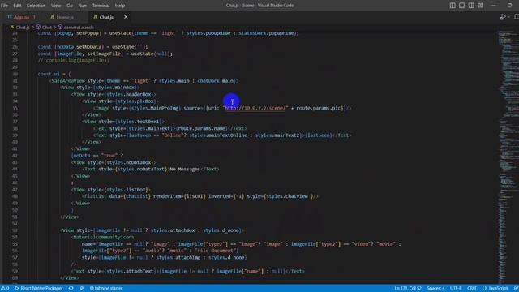Viewport: 519px width, 292px height.
Task: Click the plug icon in status bar
Action: click(x=81, y=289)
